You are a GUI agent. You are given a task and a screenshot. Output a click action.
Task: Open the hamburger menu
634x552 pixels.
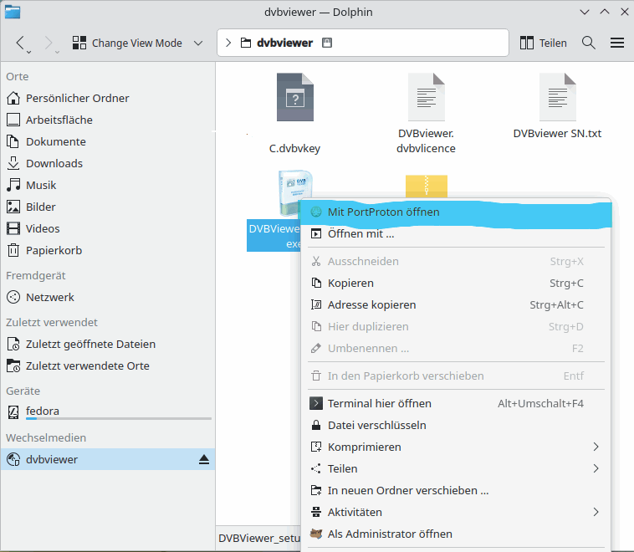(617, 43)
